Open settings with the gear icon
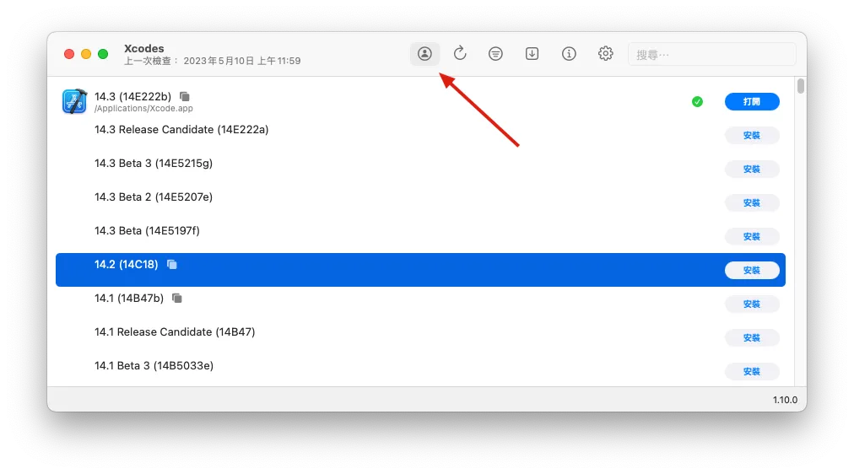 pos(605,54)
